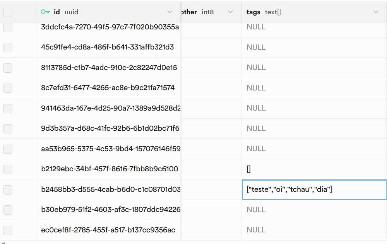Open the tags column dropdown chevron
Image resolution: width=387 pixels, height=244 pixels.
[x=376, y=12]
